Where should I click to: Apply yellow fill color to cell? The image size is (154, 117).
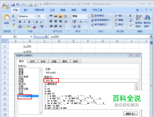click(x=28, y=27)
